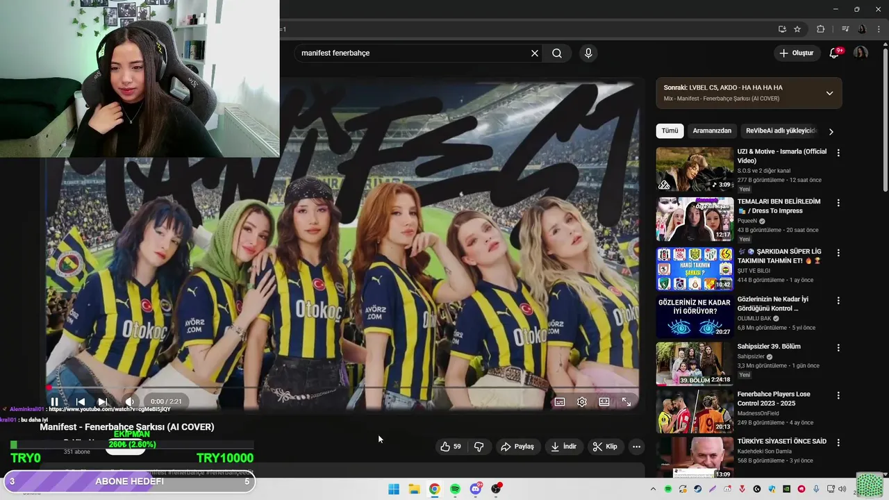The width and height of the screenshot is (889, 500).
Task: Open options for TEMALARI BEN BELİRLEDİM video
Action: [838, 203]
